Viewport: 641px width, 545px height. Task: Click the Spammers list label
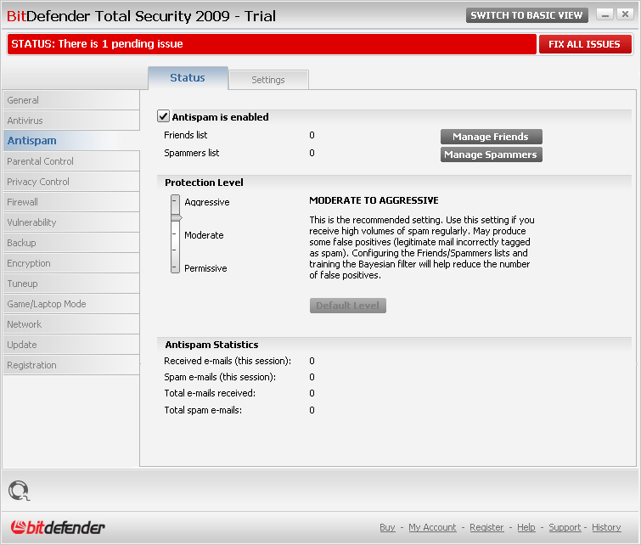(191, 153)
